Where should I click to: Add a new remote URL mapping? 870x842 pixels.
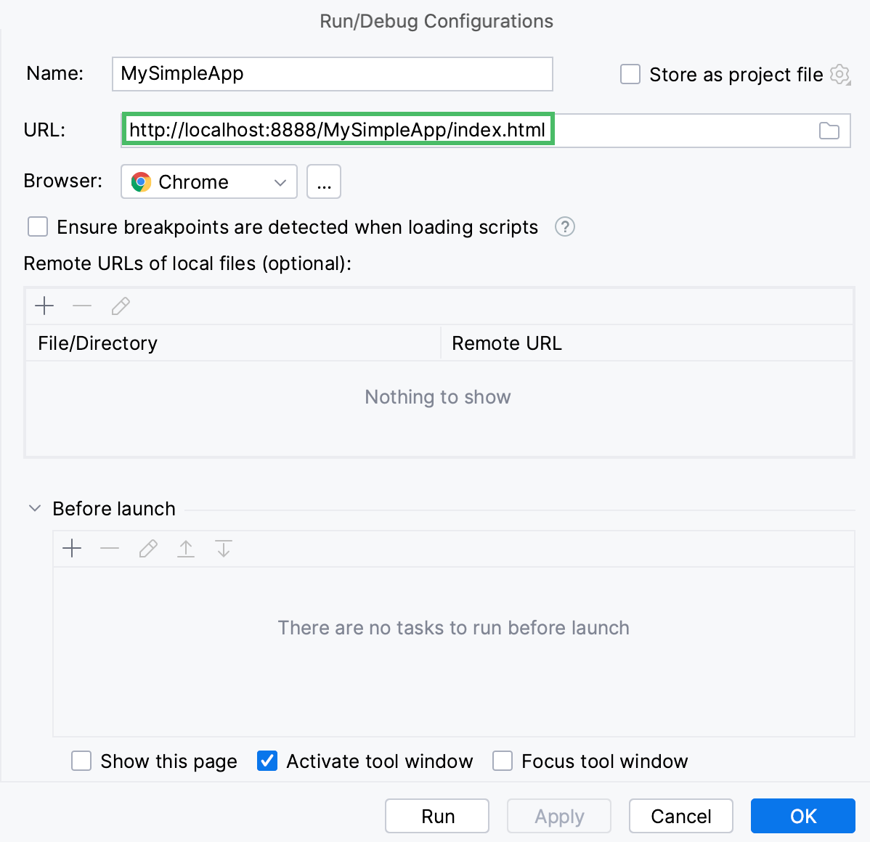coord(44,306)
